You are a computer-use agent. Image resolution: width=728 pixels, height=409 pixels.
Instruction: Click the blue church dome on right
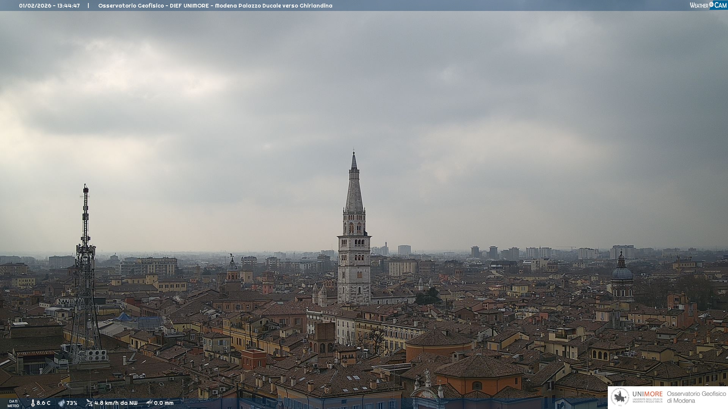click(x=621, y=273)
